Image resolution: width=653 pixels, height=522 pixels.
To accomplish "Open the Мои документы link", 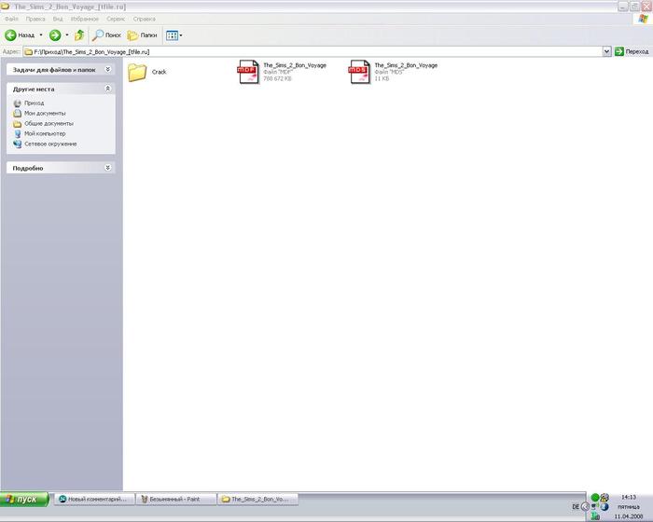I will tap(45, 113).
